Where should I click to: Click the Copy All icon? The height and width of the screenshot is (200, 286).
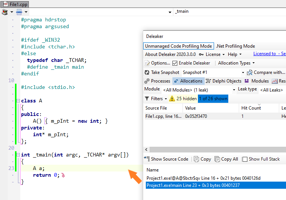click(x=217, y=159)
